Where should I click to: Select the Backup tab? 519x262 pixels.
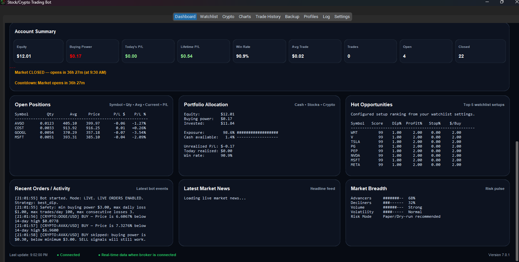pyautogui.click(x=292, y=17)
